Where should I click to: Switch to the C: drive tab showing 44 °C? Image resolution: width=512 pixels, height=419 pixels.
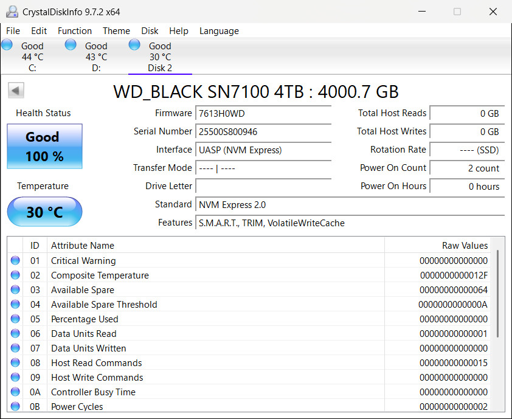click(32, 57)
